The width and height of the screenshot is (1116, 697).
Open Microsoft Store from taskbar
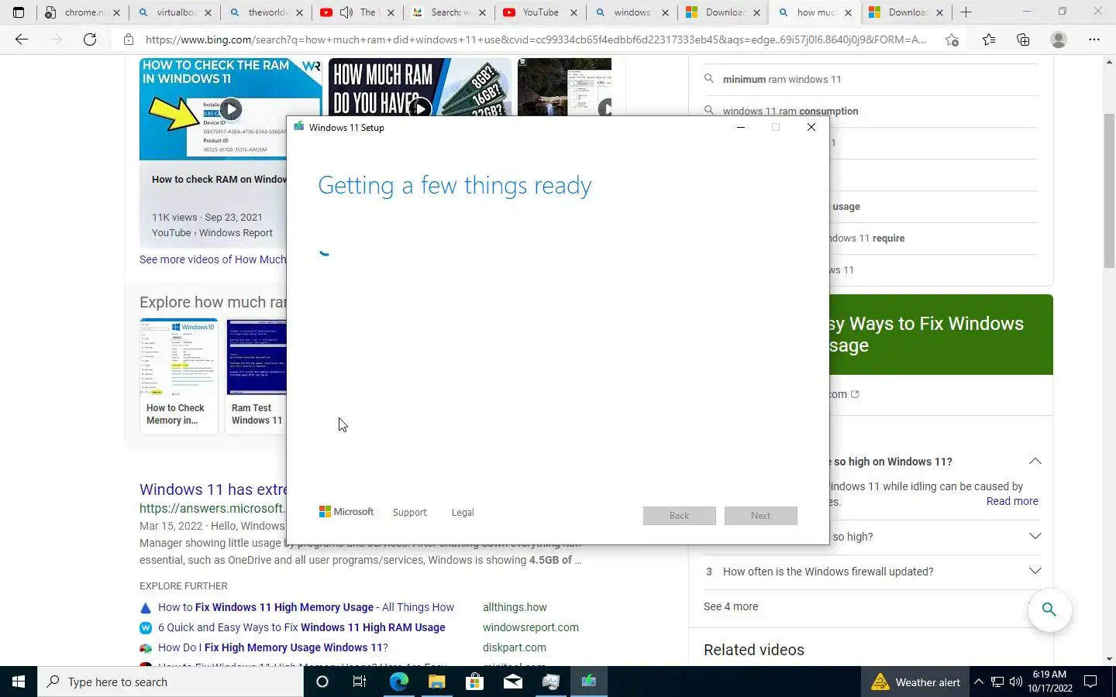[474, 682]
